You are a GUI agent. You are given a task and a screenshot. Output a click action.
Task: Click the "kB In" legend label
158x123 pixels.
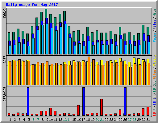[x=155, y=100]
